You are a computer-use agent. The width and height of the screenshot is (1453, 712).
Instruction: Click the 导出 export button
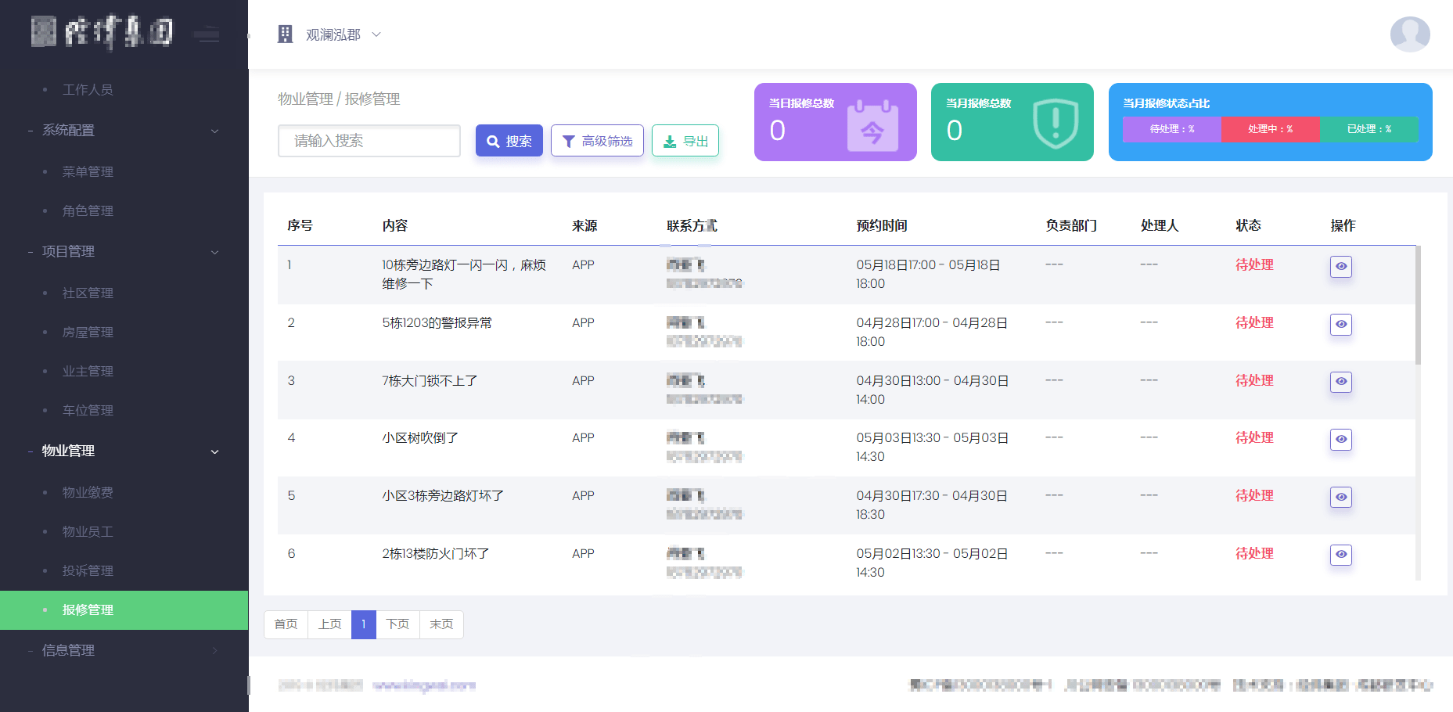685,141
